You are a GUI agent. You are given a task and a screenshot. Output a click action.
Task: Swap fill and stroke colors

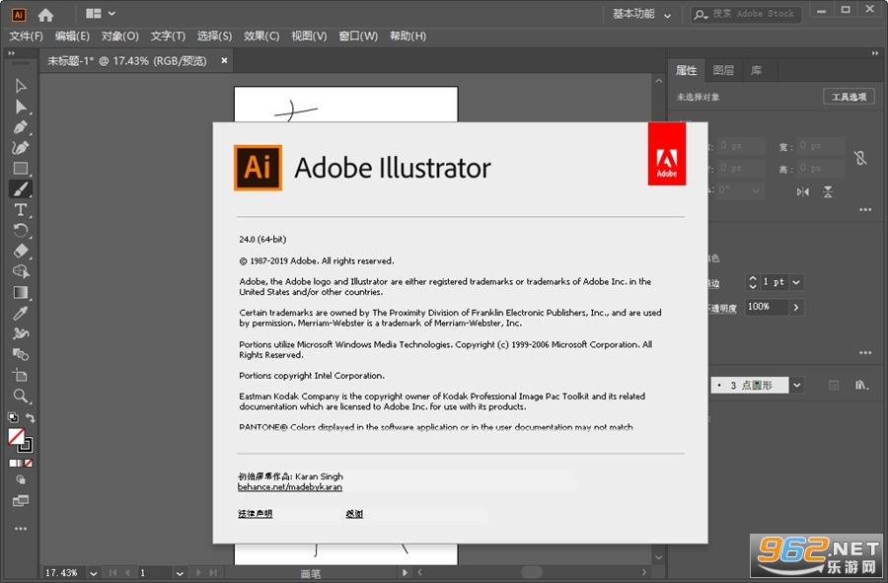(x=30, y=417)
